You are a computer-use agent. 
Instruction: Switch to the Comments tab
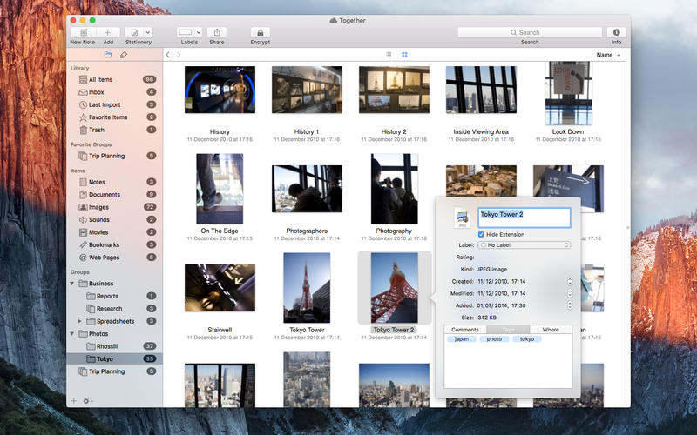coord(464,330)
